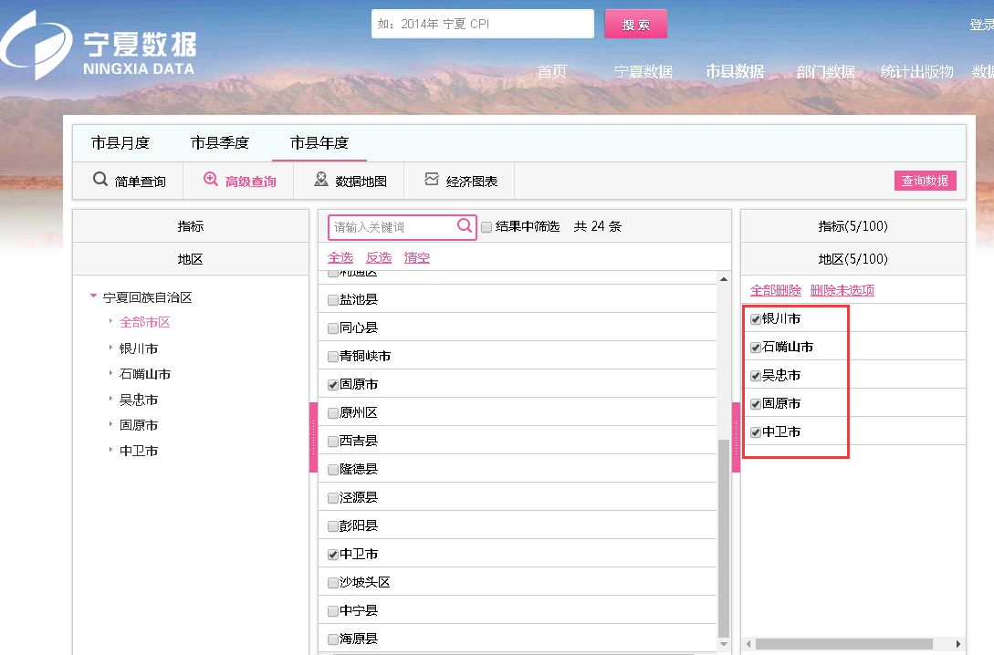Click the magnifier icon in keyword search box
Image resolution: width=994 pixels, height=655 pixels.
[464, 225]
